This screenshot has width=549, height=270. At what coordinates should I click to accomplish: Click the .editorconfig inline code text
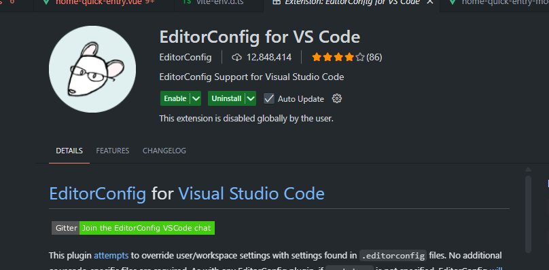click(x=393, y=256)
